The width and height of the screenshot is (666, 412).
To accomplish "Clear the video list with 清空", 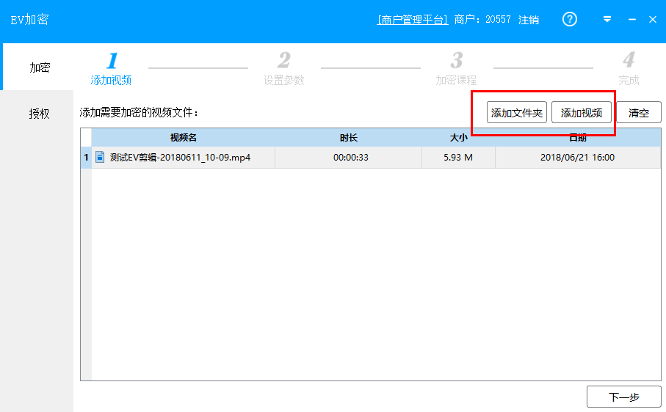I will 638,113.
